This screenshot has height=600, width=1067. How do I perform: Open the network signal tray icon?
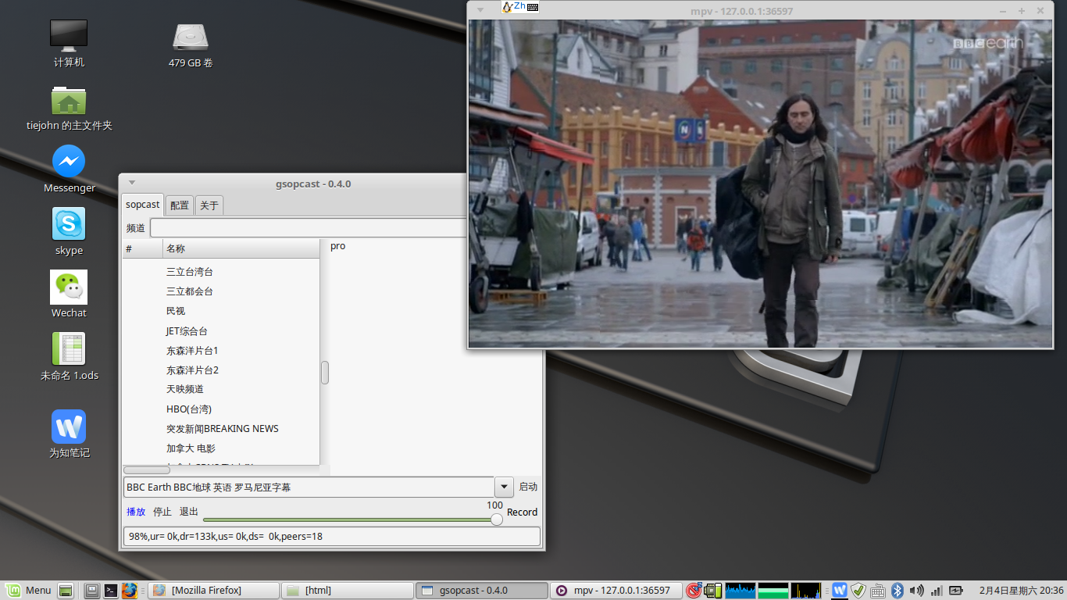tap(937, 591)
